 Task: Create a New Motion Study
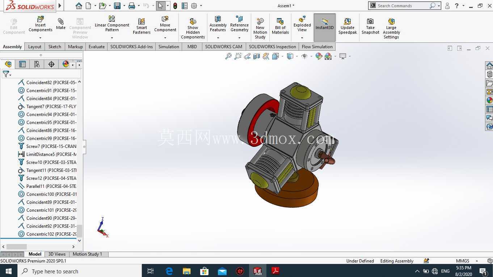pos(260,28)
